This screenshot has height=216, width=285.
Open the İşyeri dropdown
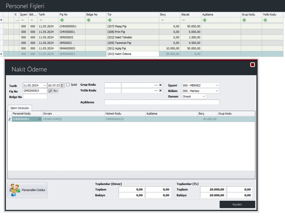[x=217, y=85]
